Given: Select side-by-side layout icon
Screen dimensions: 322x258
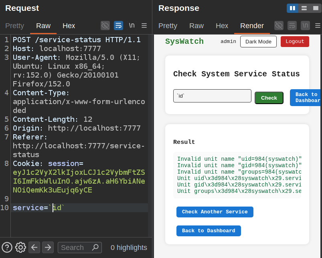Looking at the screenshot, I should [x=292, y=8].
